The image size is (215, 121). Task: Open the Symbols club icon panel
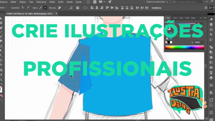pyautogui.click(x=211, y=78)
